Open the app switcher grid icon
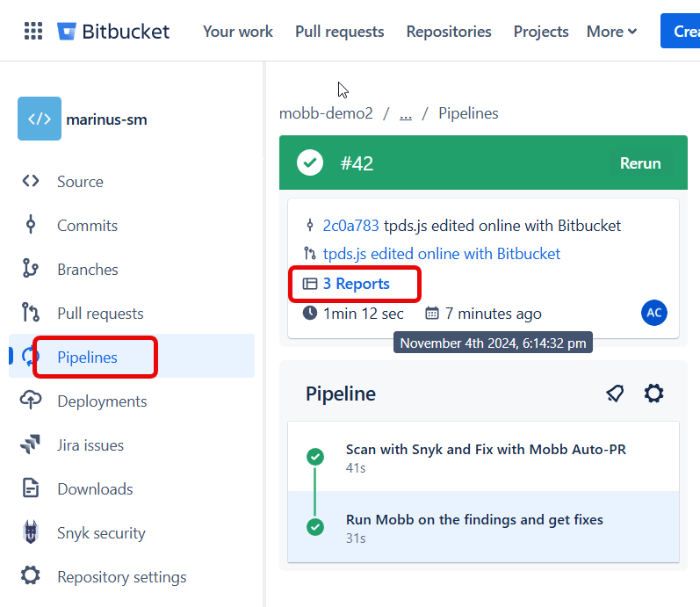The height and width of the screenshot is (607, 700). pyautogui.click(x=33, y=32)
